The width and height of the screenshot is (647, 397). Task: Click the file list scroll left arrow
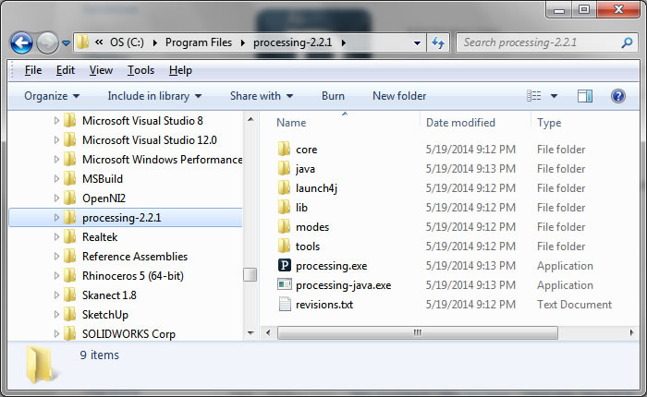[x=268, y=332]
